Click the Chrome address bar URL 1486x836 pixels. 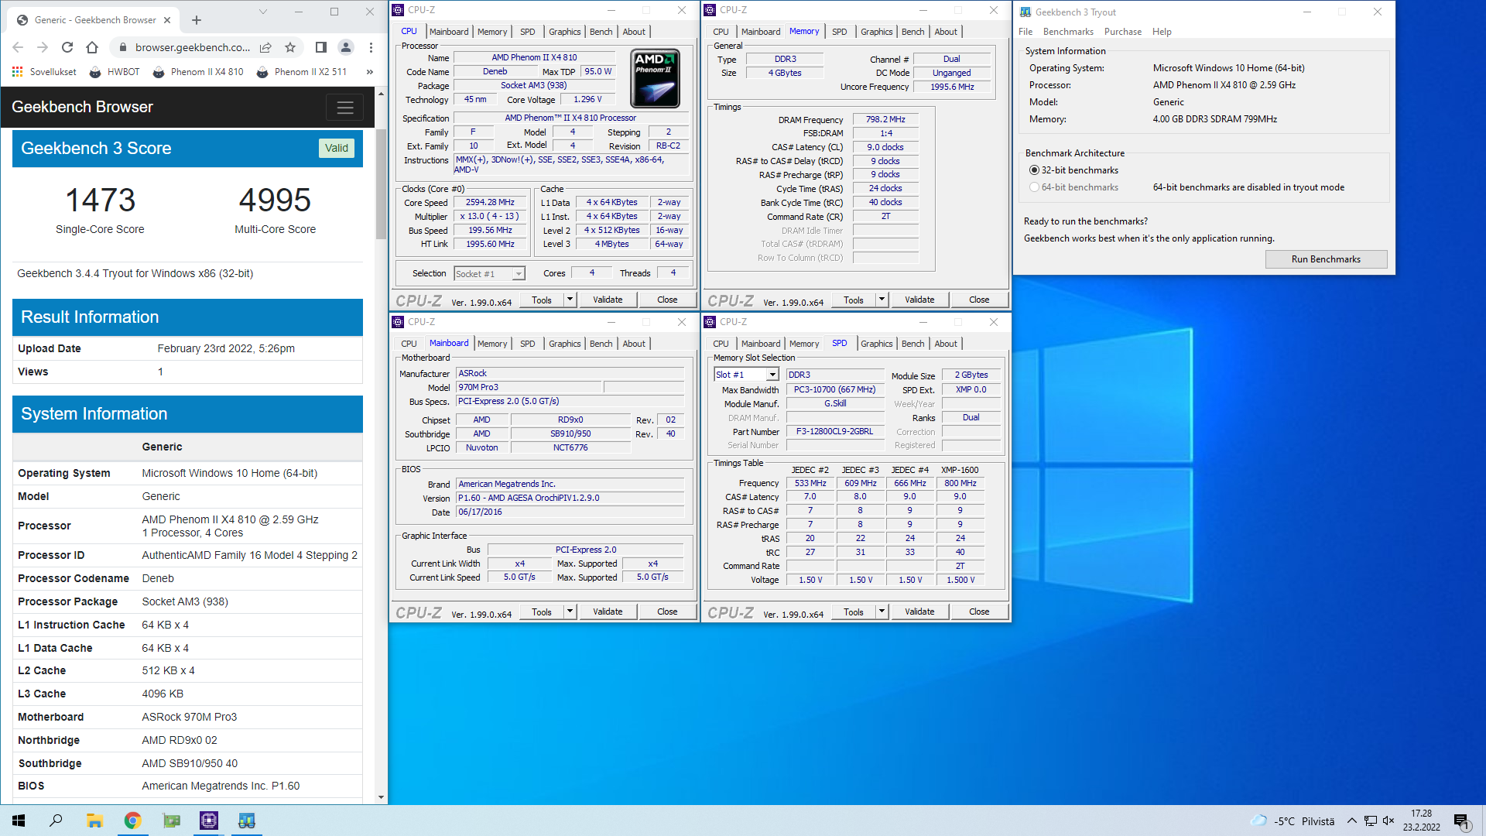point(192,47)
